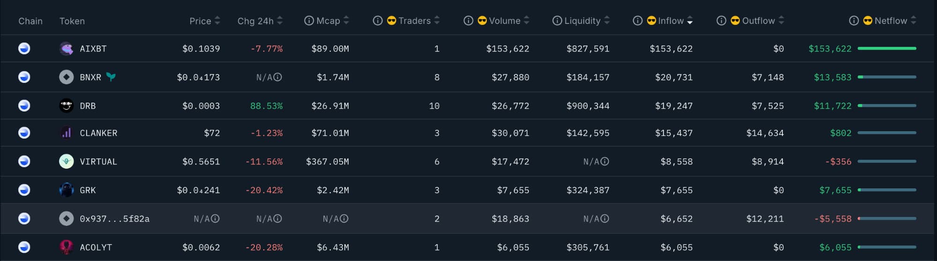Click the GRK token avatar icon

66,190
